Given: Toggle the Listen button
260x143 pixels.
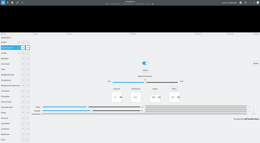Looking at the screenshot, I should tap(145, 70).
